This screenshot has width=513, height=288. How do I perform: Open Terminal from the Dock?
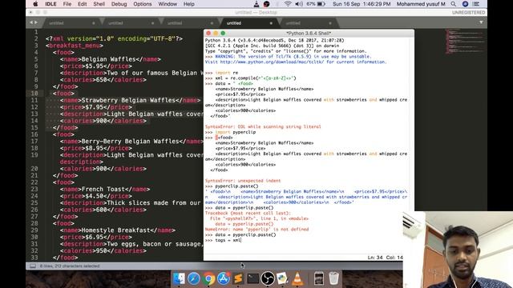point(252,279)
